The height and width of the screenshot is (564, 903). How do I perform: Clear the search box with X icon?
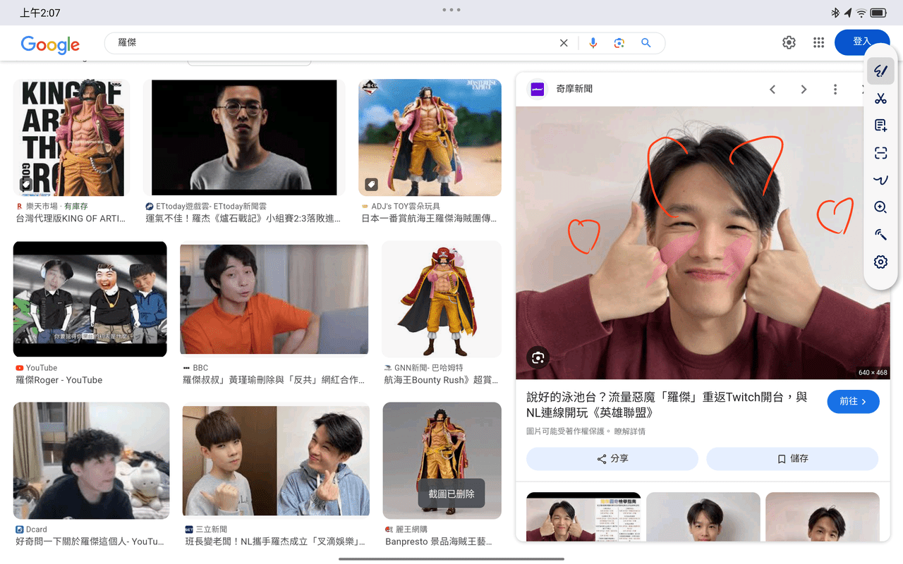pyautogui.click(x=564, y=43)
